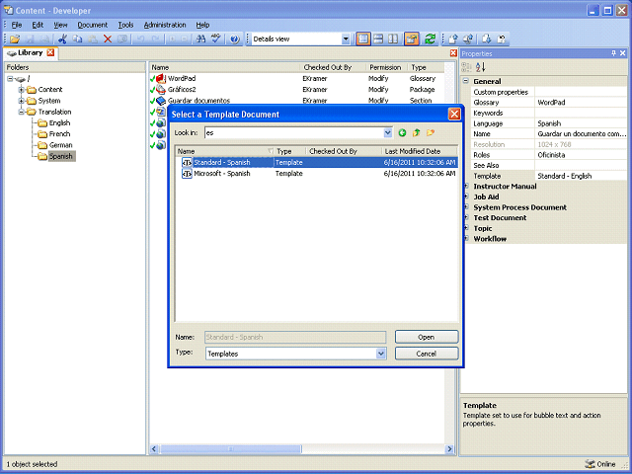The width and height of the screenshot is (632, 474).
Task: Select the English folder
Action: 59,122
